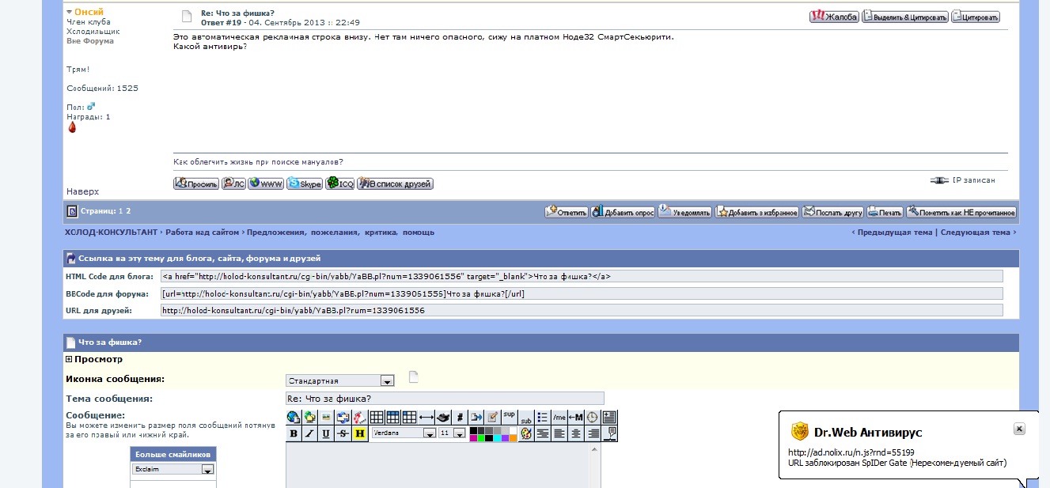Click the Dr.Web spider shield icon
The height and width of the screenshot is (488, 1050).
800,432
